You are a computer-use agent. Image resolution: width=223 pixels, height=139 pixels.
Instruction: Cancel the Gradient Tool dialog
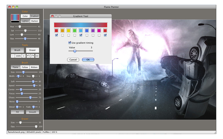point(73,60)
